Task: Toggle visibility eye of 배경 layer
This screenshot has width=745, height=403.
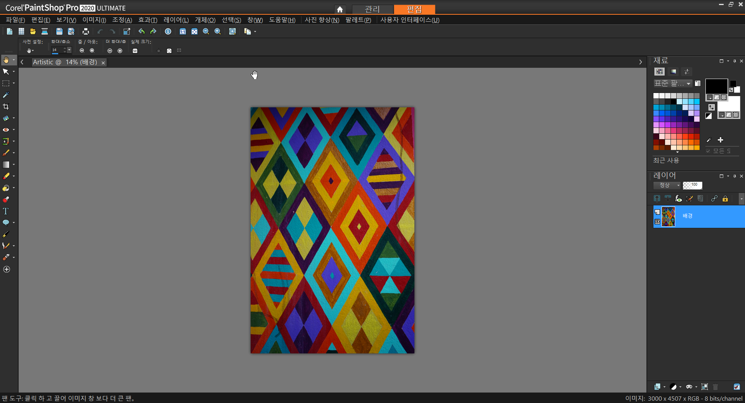Action: 657,222
